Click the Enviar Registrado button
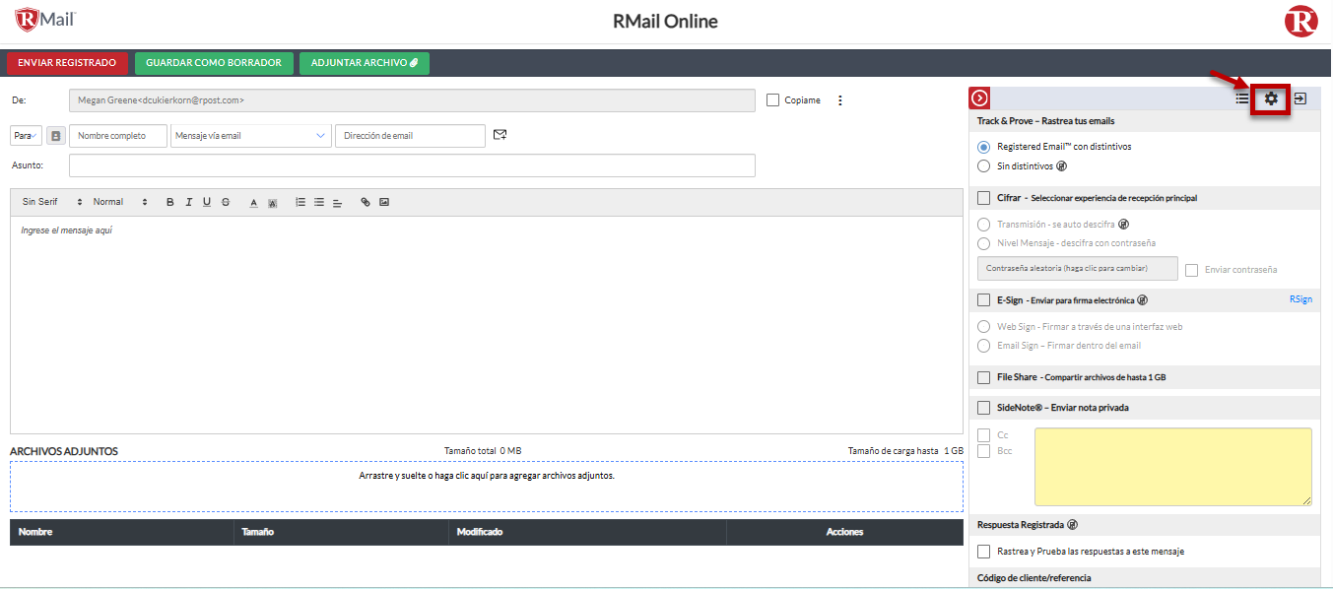This screenshot has width=1333, height=589. click(x=67, y=63)
